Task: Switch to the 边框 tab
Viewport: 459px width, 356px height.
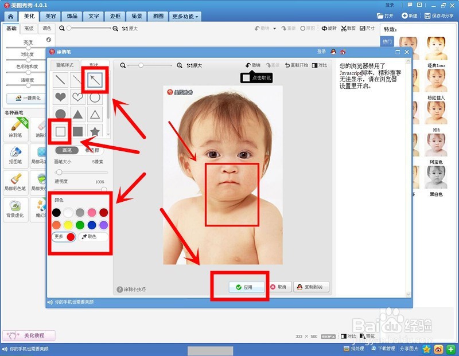Action: (115, 16)
